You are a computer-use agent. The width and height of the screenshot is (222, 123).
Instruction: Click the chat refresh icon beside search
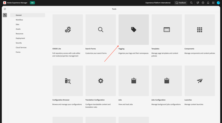198,3
